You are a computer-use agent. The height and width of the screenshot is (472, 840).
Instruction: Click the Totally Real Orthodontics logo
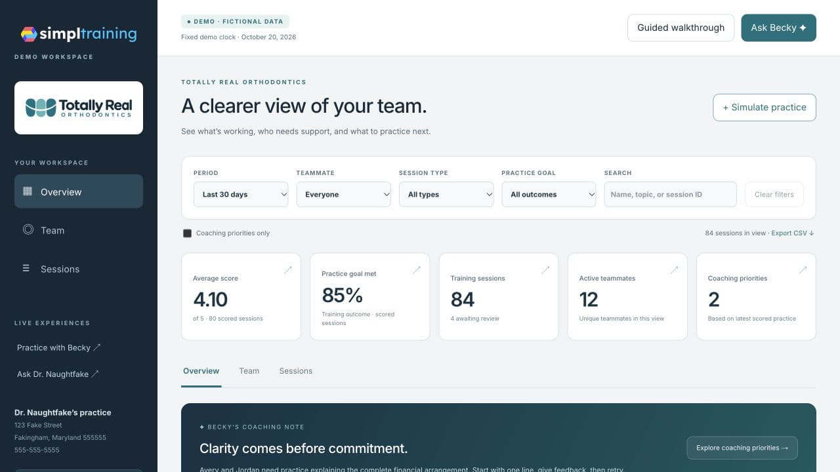tap(79, 108)
